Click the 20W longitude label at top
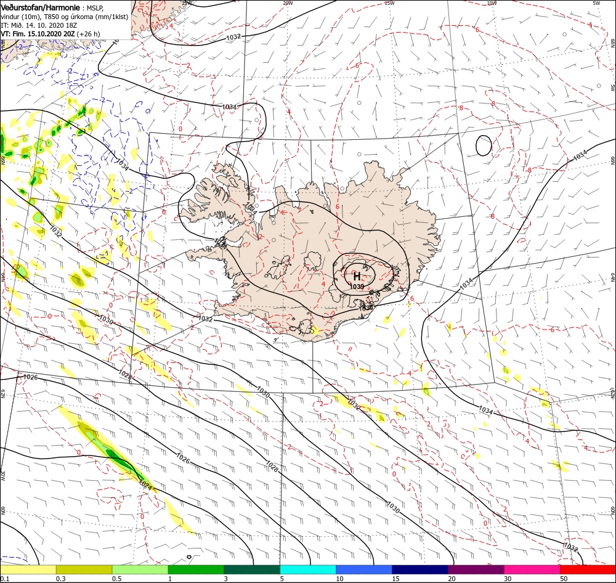This screenshot has height=583, width=616. point(288,3)
